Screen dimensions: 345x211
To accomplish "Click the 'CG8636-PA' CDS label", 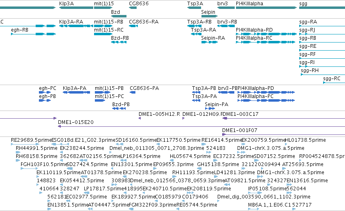I will pyautogui.click(x=144, y=88).
